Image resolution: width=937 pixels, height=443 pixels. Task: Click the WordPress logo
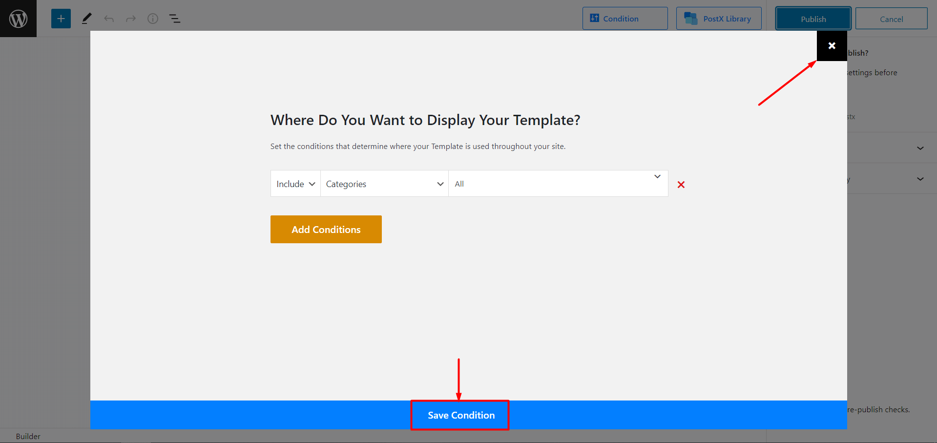click(18, 18)
